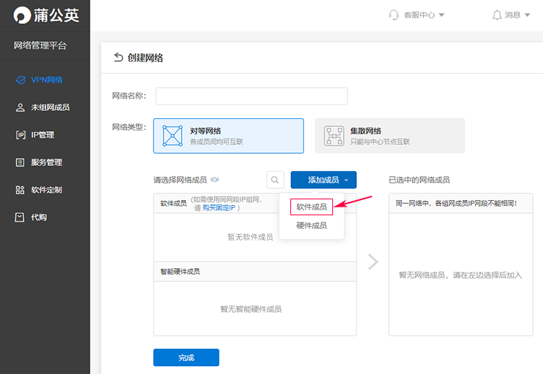Click the 已选中的网络成员 label
This screenshot has height=374, width=543.
[419, 180]
